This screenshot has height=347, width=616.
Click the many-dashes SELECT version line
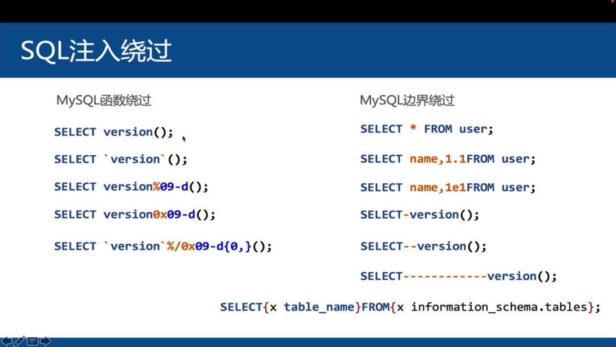pos(459,276)
